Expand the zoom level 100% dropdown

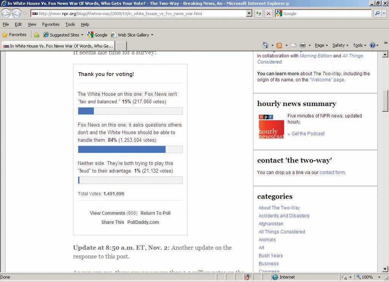click(379, 277)
